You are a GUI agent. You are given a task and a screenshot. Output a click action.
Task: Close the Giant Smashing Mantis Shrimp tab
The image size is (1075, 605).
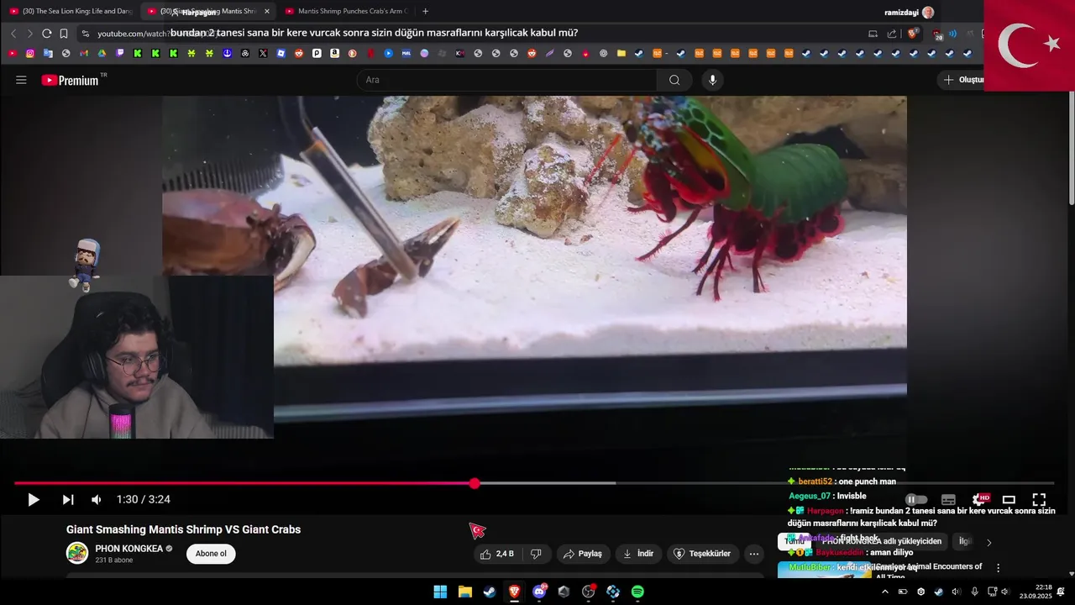click(x=267, y=11)
